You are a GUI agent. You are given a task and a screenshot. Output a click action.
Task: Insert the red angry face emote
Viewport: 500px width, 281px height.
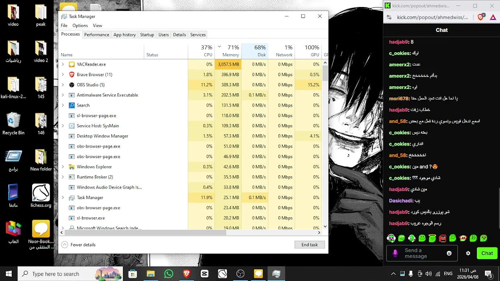(443, 238)
